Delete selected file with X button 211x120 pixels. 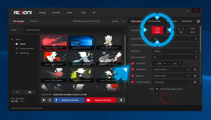pyautogui.click(x=50, y=100)
